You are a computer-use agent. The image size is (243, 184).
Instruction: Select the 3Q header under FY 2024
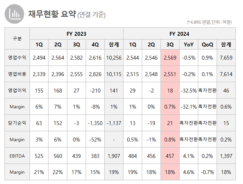(x=170, y=44)
